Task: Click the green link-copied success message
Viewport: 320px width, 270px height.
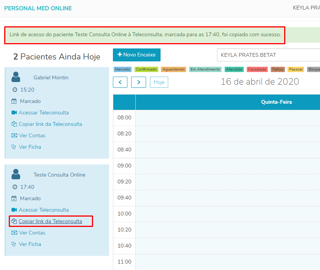Action: pos(145,35)
